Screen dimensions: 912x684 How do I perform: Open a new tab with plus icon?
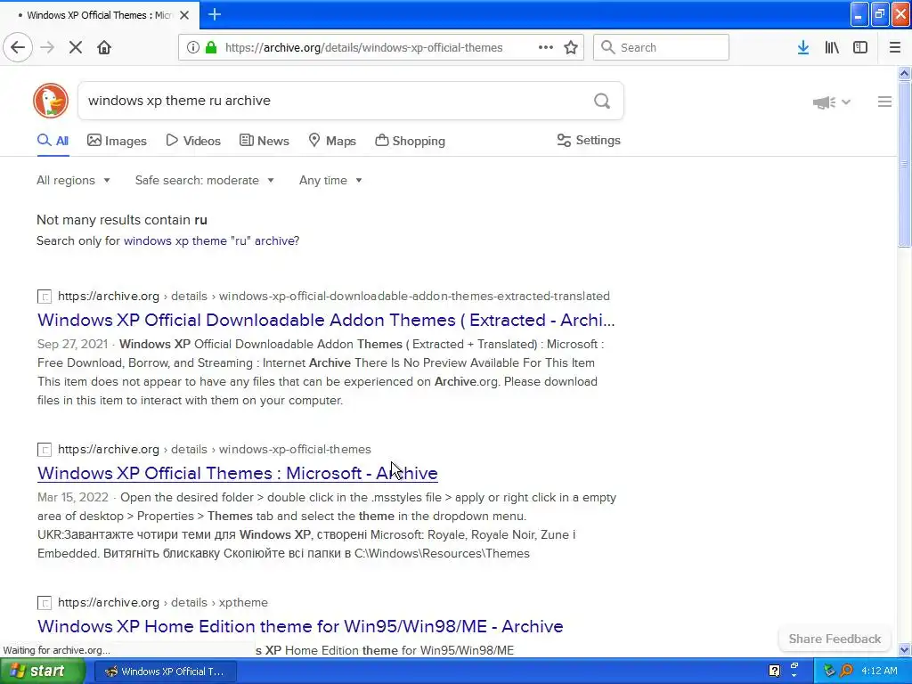click(x=215, y=14)
